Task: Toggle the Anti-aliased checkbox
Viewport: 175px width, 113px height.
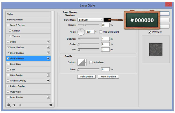Action: point(91,62)
